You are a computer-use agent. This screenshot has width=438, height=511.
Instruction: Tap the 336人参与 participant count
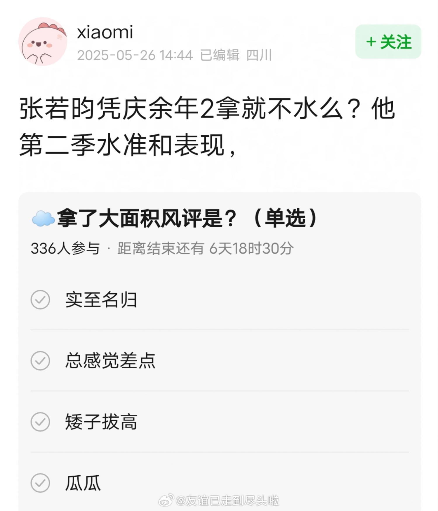(x=65, y=249)
